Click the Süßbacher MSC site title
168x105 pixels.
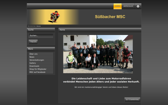click(110, 17)
